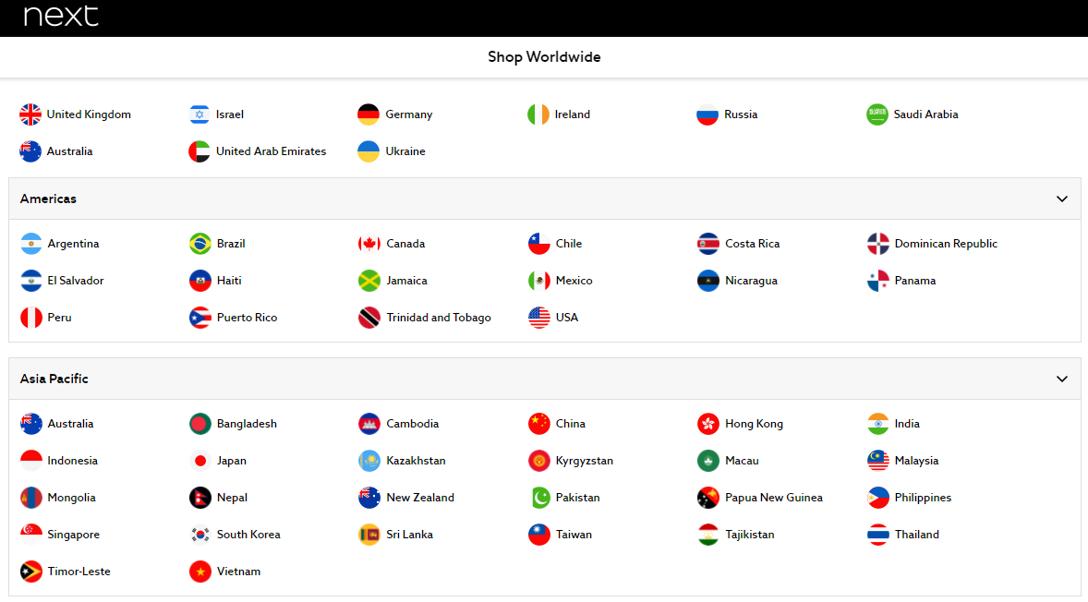Click the Germany flag icon
1088x602 pixels.
click(369, 114)
